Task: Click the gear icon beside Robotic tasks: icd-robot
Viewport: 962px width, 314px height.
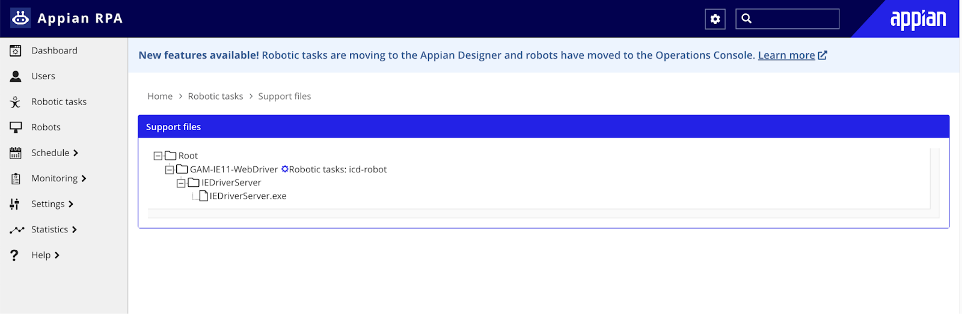Action: (285, 169)
